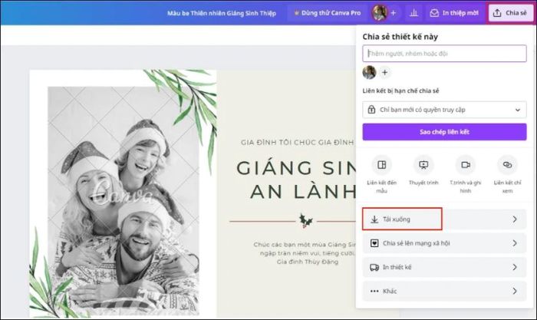This screenshot has width=537, height=320.
Task: Open the analytics bar chart icon
Action: pos(413,13)
